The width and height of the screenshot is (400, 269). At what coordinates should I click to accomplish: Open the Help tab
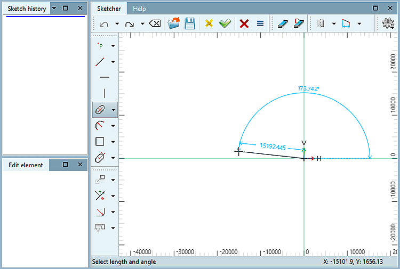coord(139,9)
